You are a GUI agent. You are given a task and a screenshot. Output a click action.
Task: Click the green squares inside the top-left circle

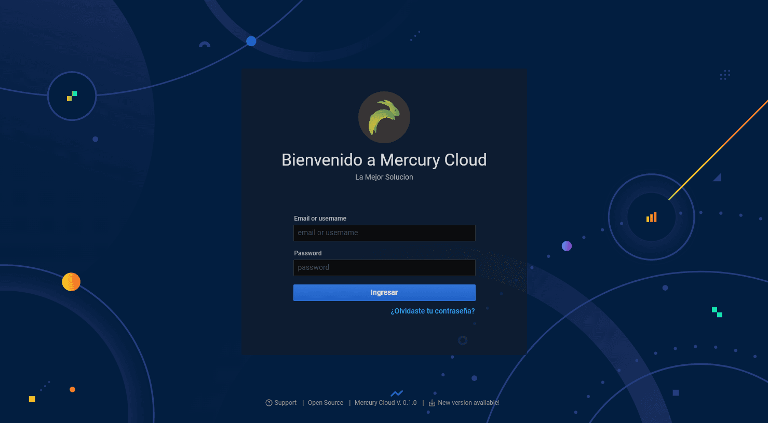point(72,95)
